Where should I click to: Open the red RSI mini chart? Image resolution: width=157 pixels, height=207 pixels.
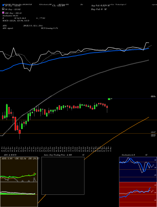click(x=138, y=194)
